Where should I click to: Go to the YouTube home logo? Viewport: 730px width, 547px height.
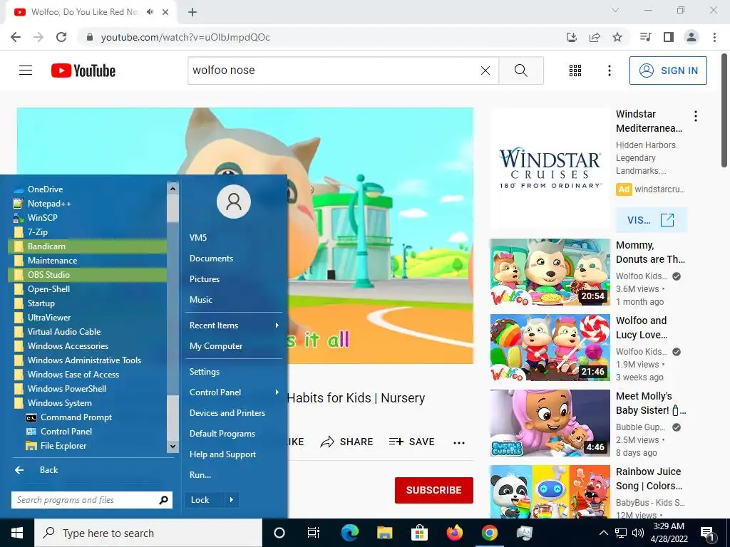click(x=83, y=71)
